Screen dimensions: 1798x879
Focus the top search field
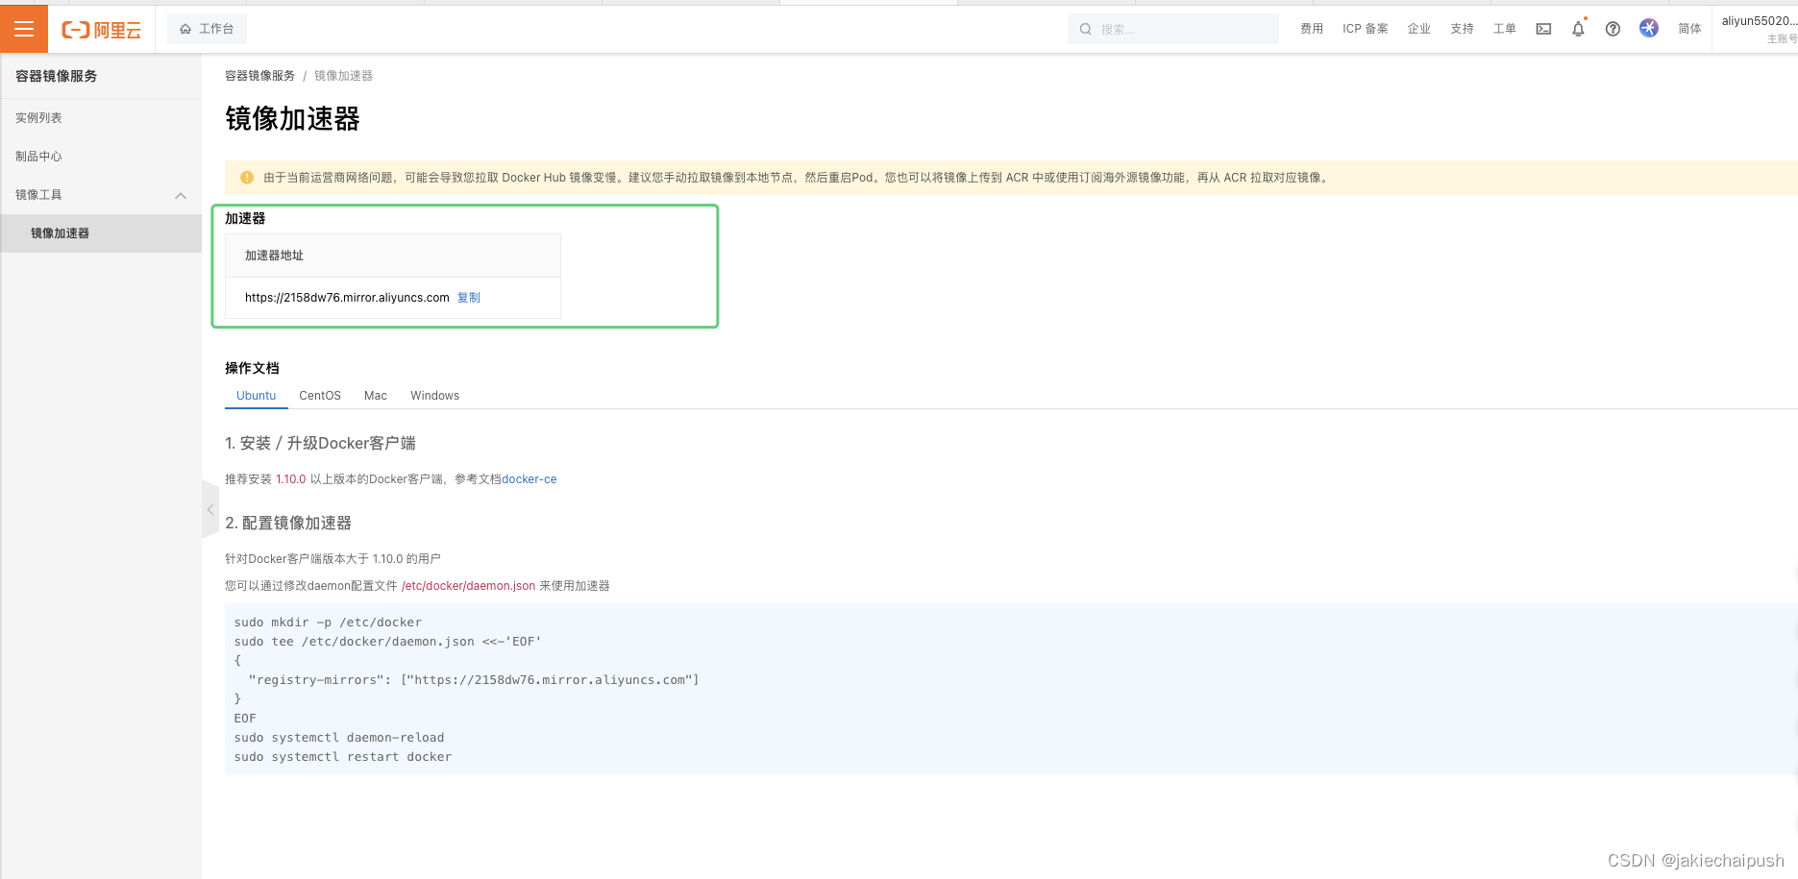[1172, 29]
